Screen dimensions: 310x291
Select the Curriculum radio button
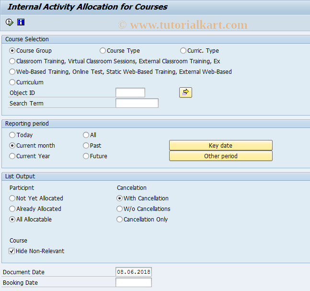[x=12, y=82]
